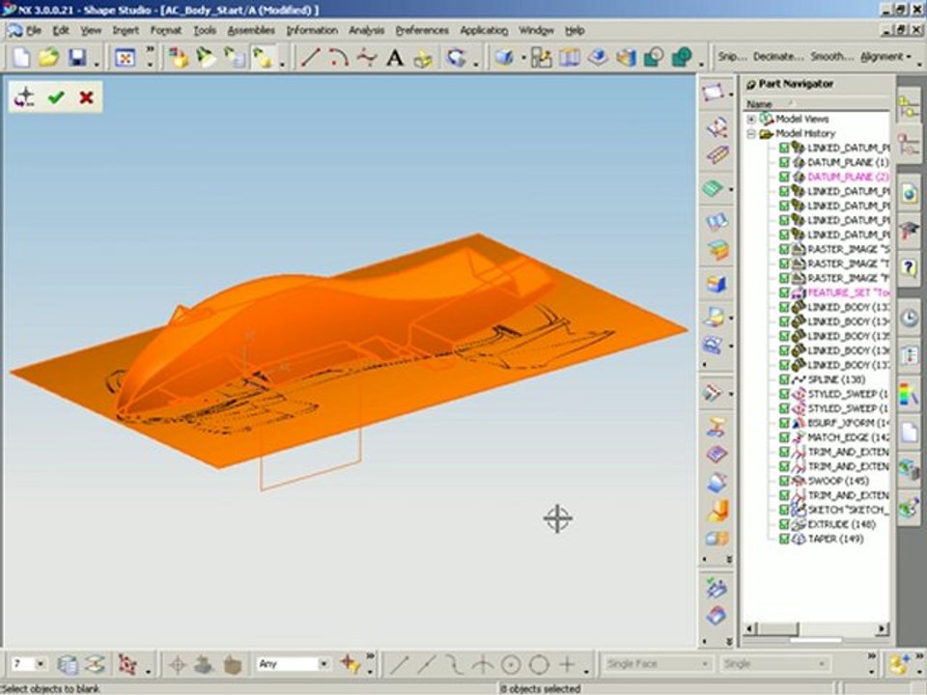Click the Fit view icon in toolbar
The height and width of the screenshot is (695, 927).
point(126,57)
